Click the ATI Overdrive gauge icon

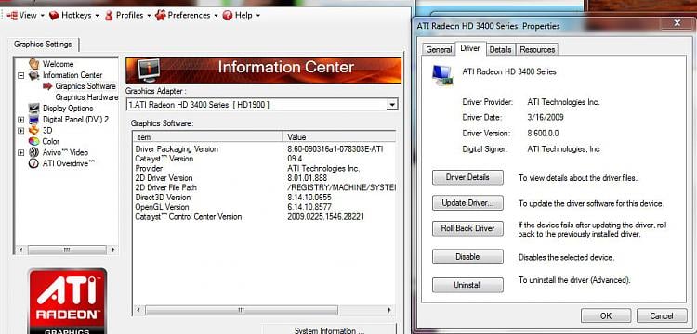34,163
